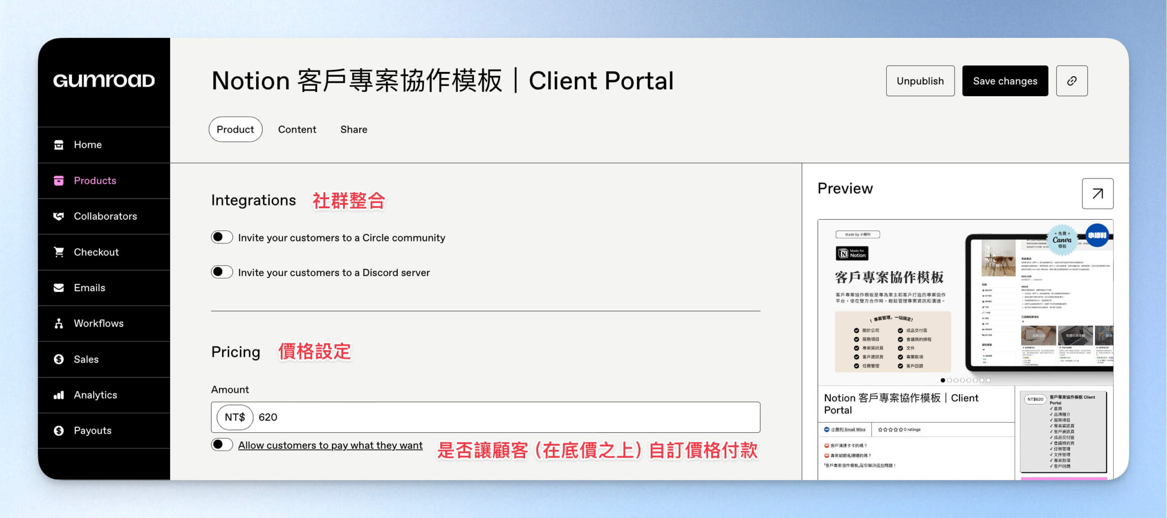Click the Checkout cart icon
This screenshot has width=1167, height=518.
[x=59, y=252]
